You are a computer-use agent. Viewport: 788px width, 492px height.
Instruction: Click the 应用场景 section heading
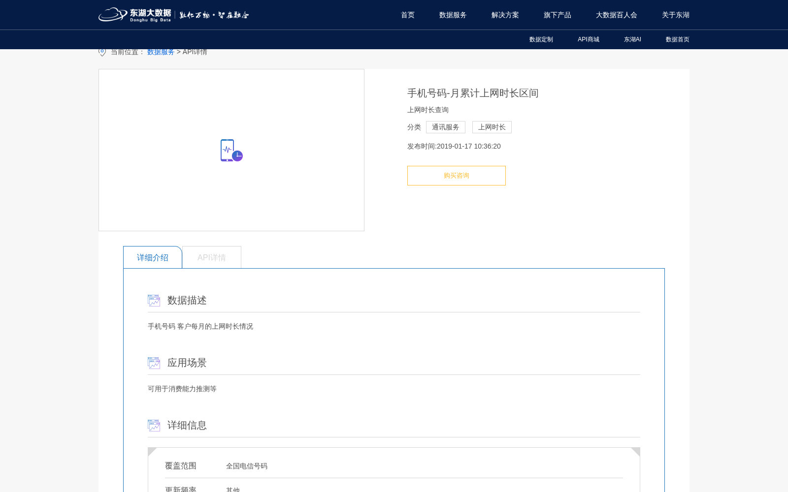187,363
